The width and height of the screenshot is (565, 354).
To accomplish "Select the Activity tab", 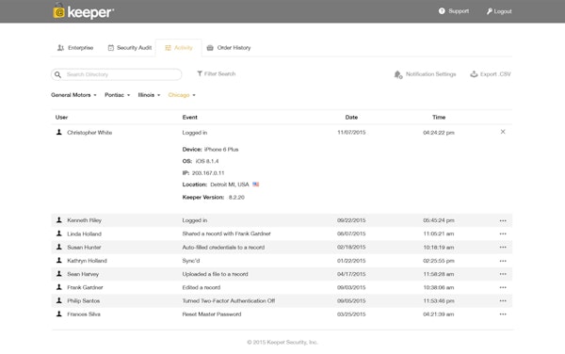I will (x=179, y=47).
